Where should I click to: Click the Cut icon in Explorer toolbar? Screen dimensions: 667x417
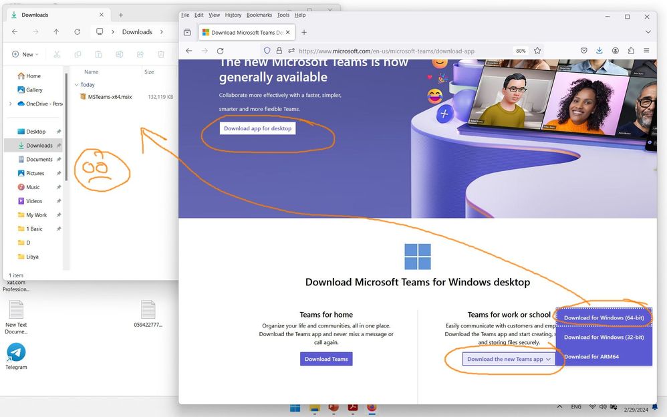tap(57, 55)
